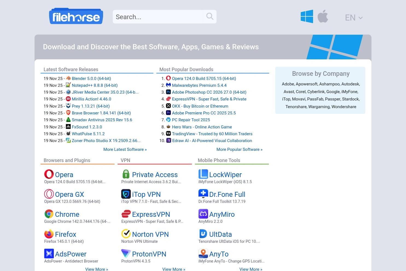Image resolution: width=406 pixels, height=271 pixels.
Task: Open the VPN category heading
Action: coord(125,160)
